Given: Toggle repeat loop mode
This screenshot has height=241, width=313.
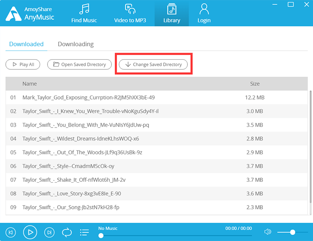Looking at the screenshot, I should pyautogui.click(x=67, y=232).
